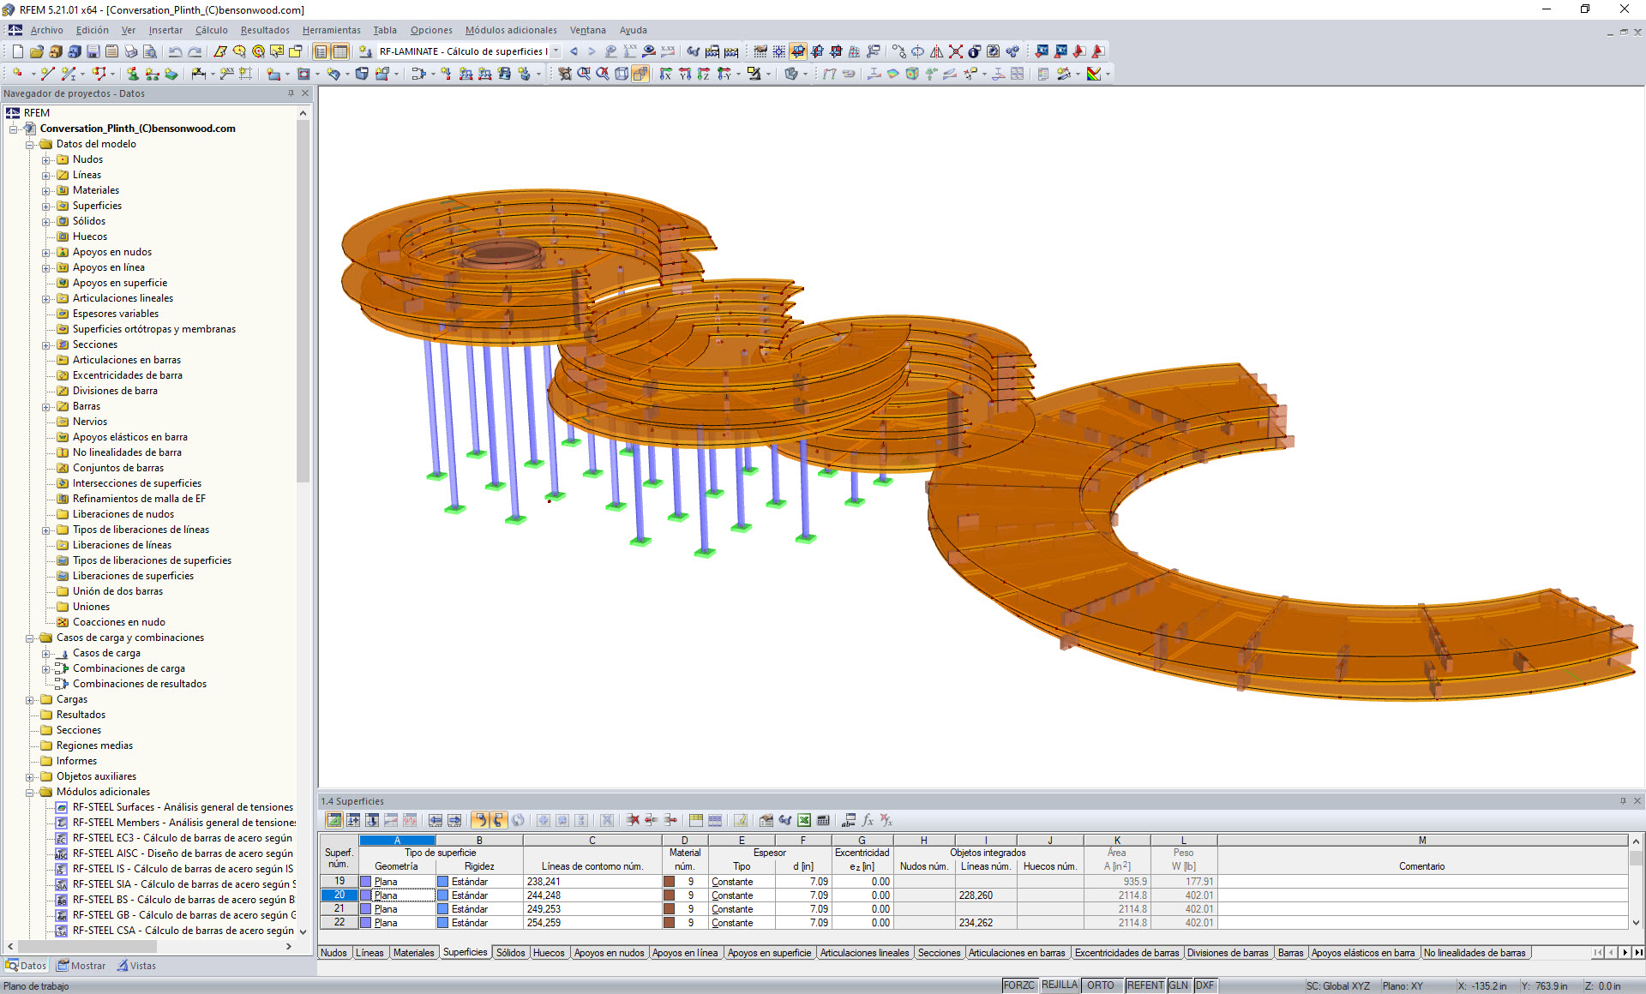Click the Save icon
This screenshot has width=1646, height=994.
(93, 51)
